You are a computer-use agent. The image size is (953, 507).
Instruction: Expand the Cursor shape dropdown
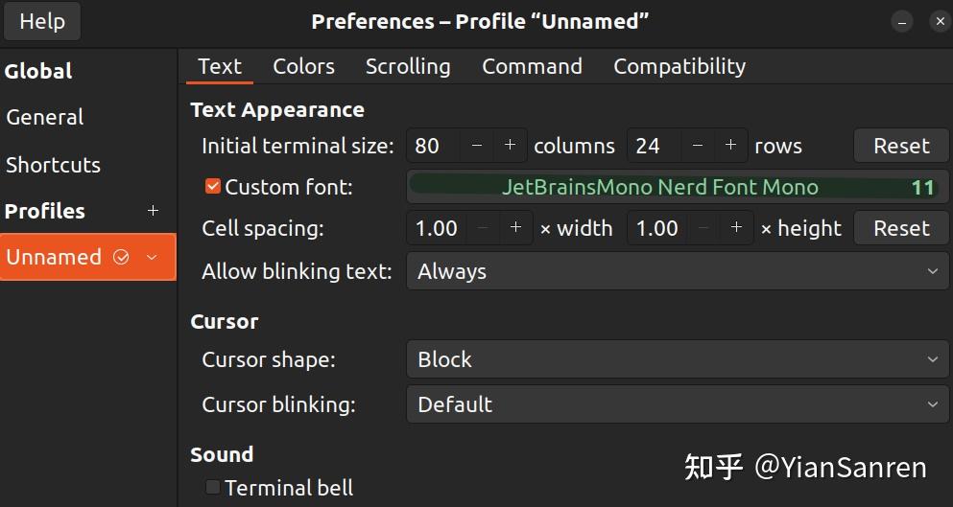(676, 359)
